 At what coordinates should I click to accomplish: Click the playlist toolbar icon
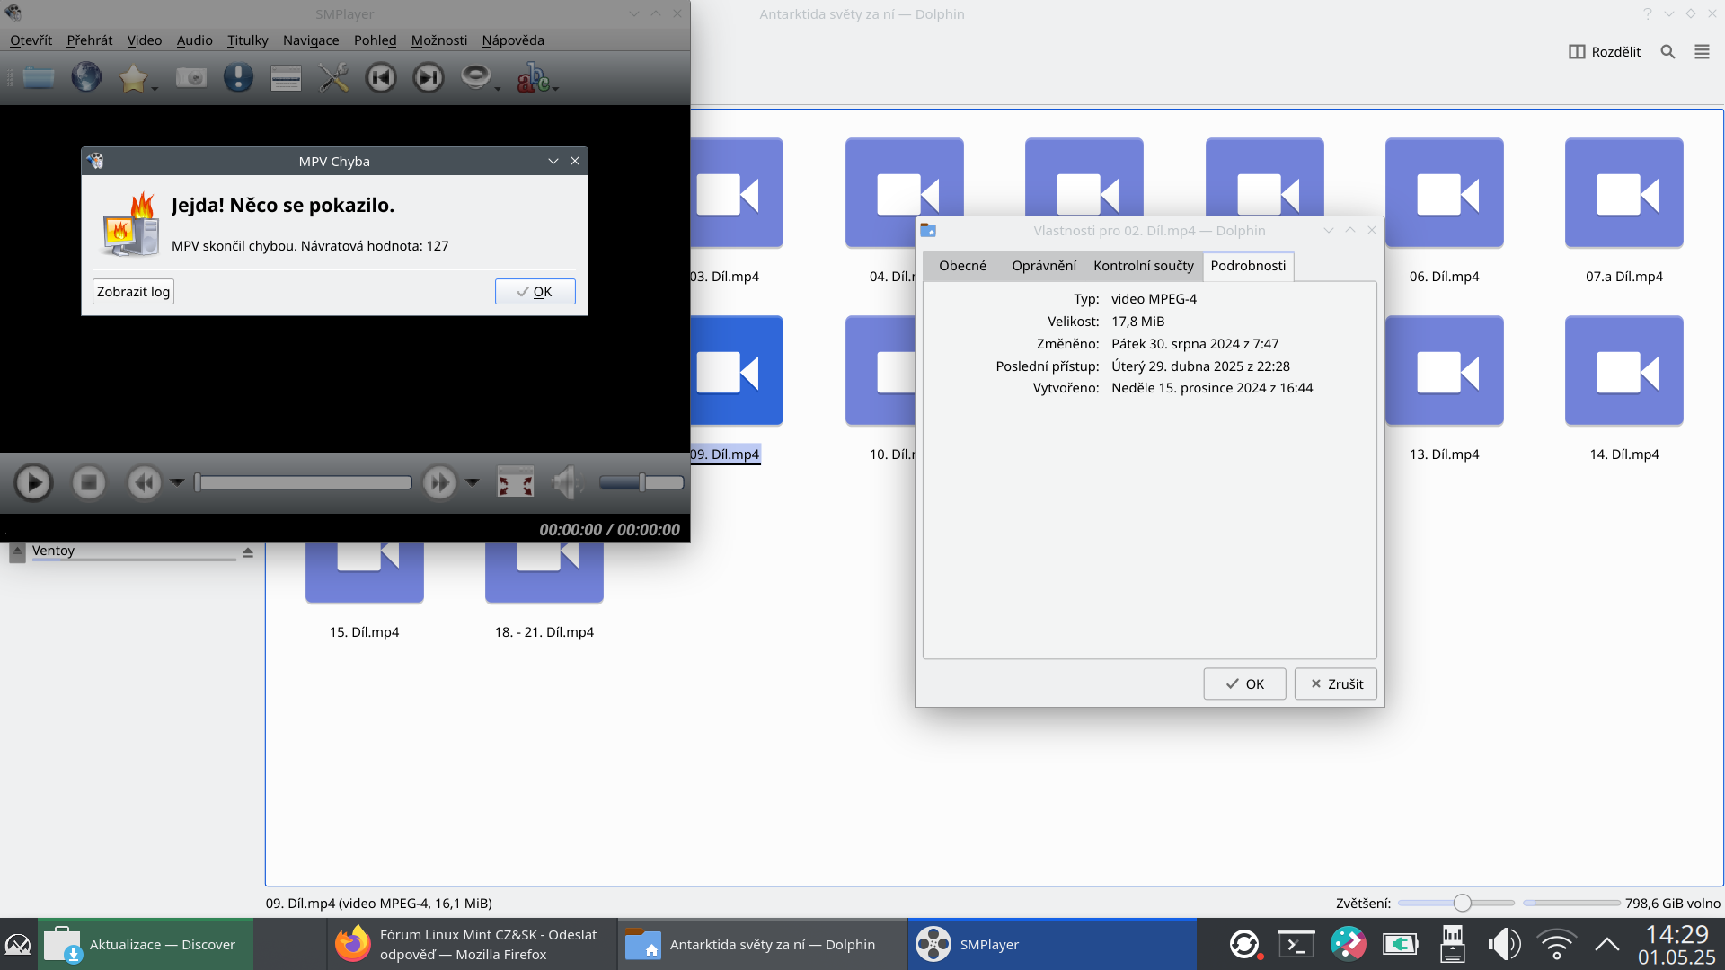(x=286, y=78)
